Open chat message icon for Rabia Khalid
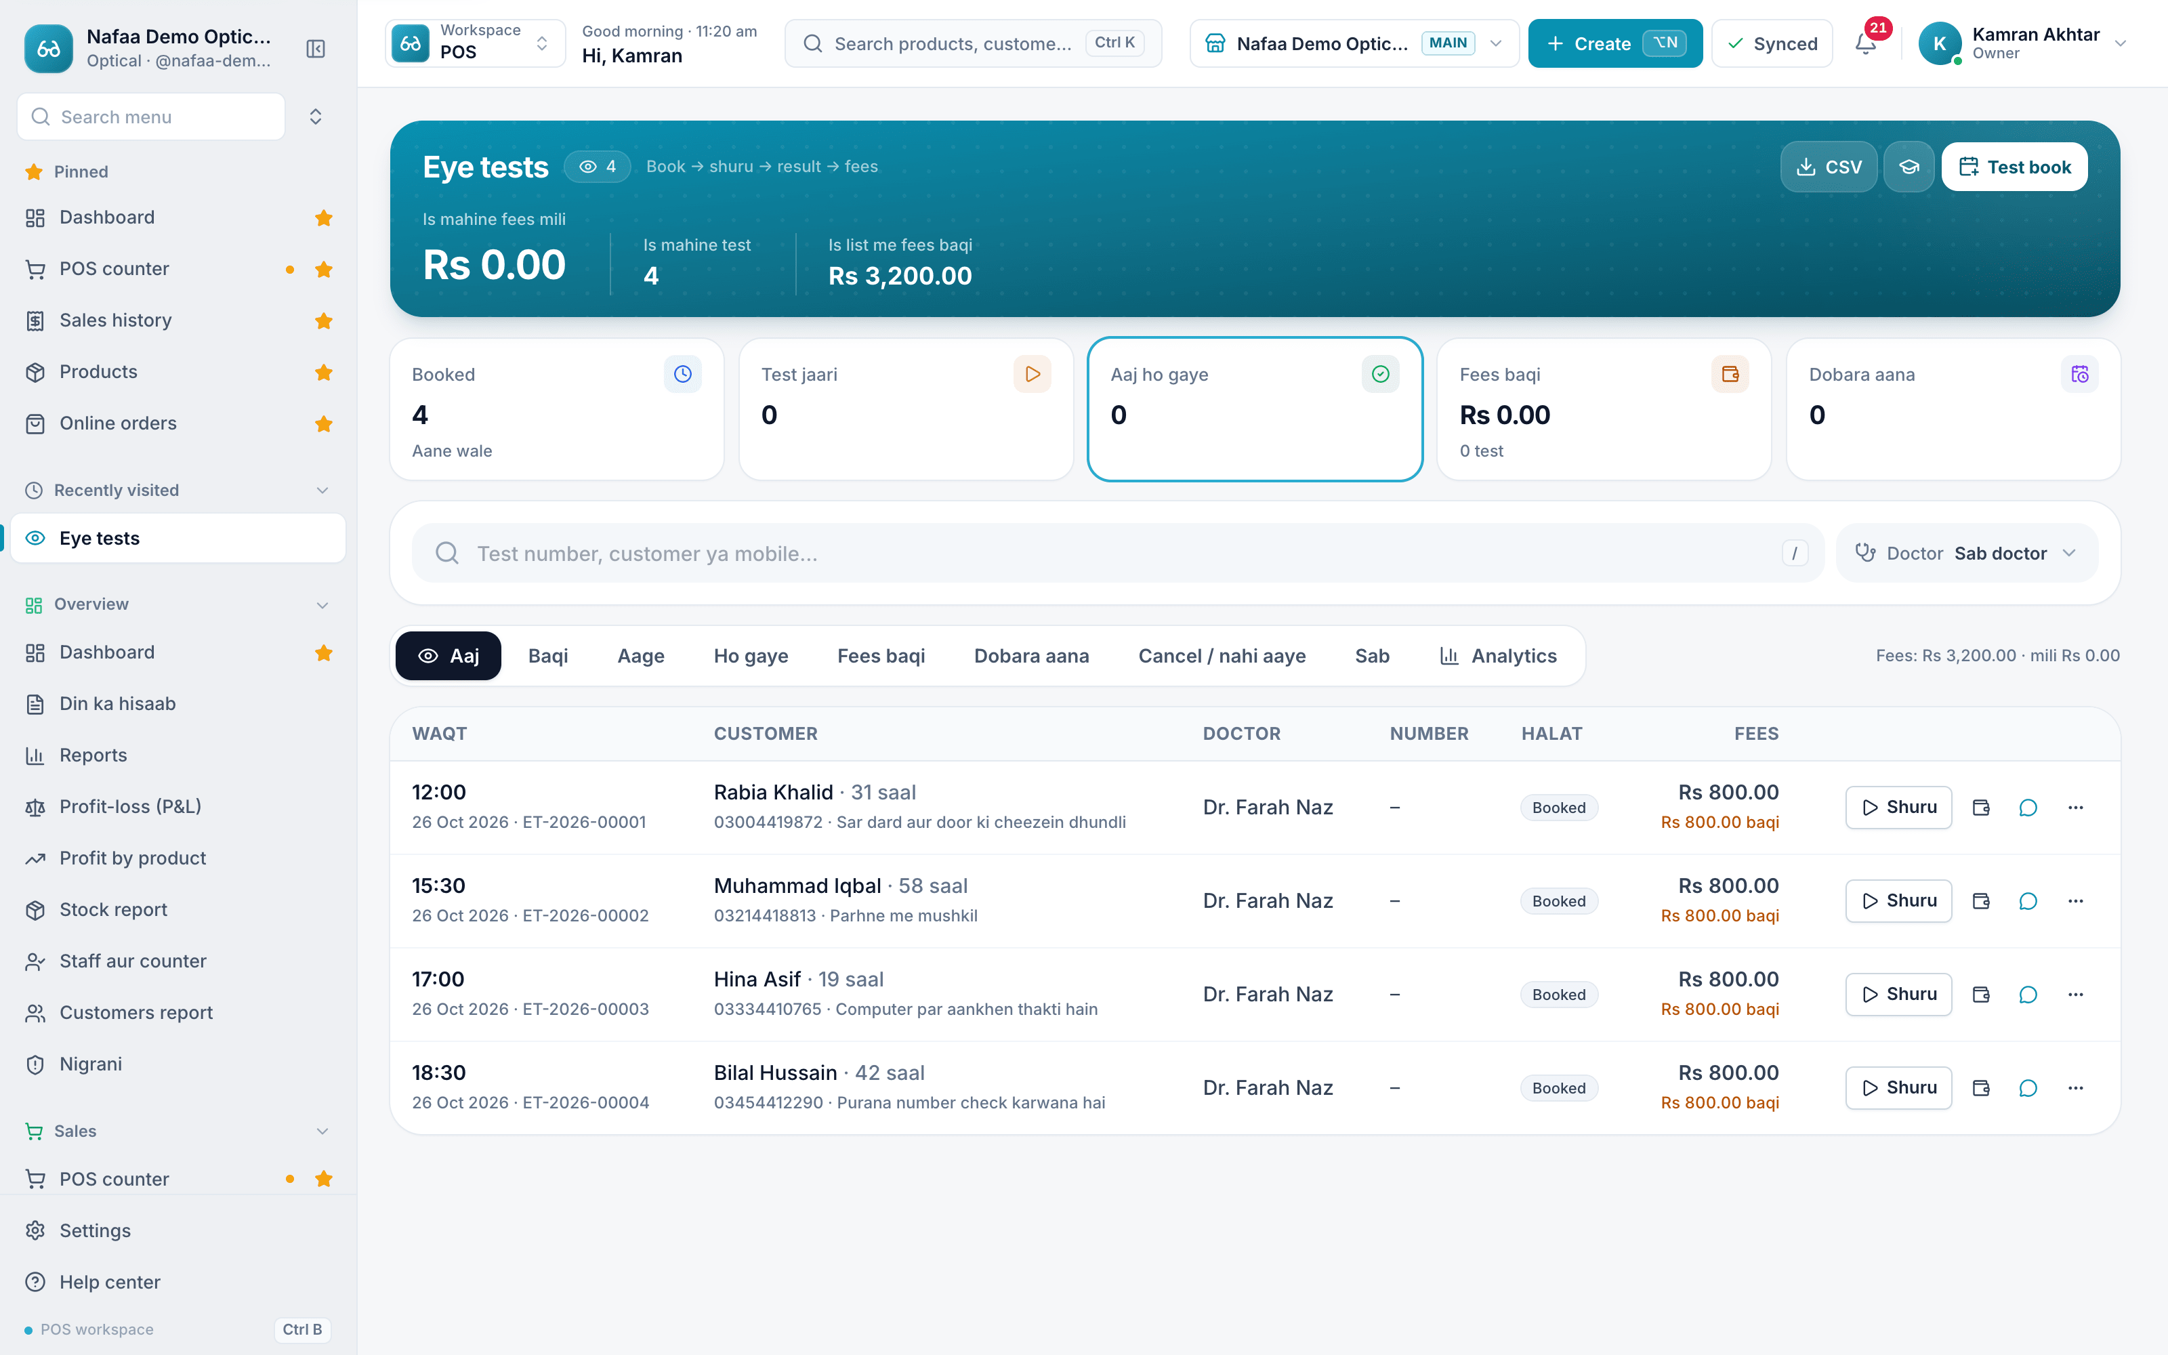This screenshot has width=2168, height=1355. point(2028,808)
